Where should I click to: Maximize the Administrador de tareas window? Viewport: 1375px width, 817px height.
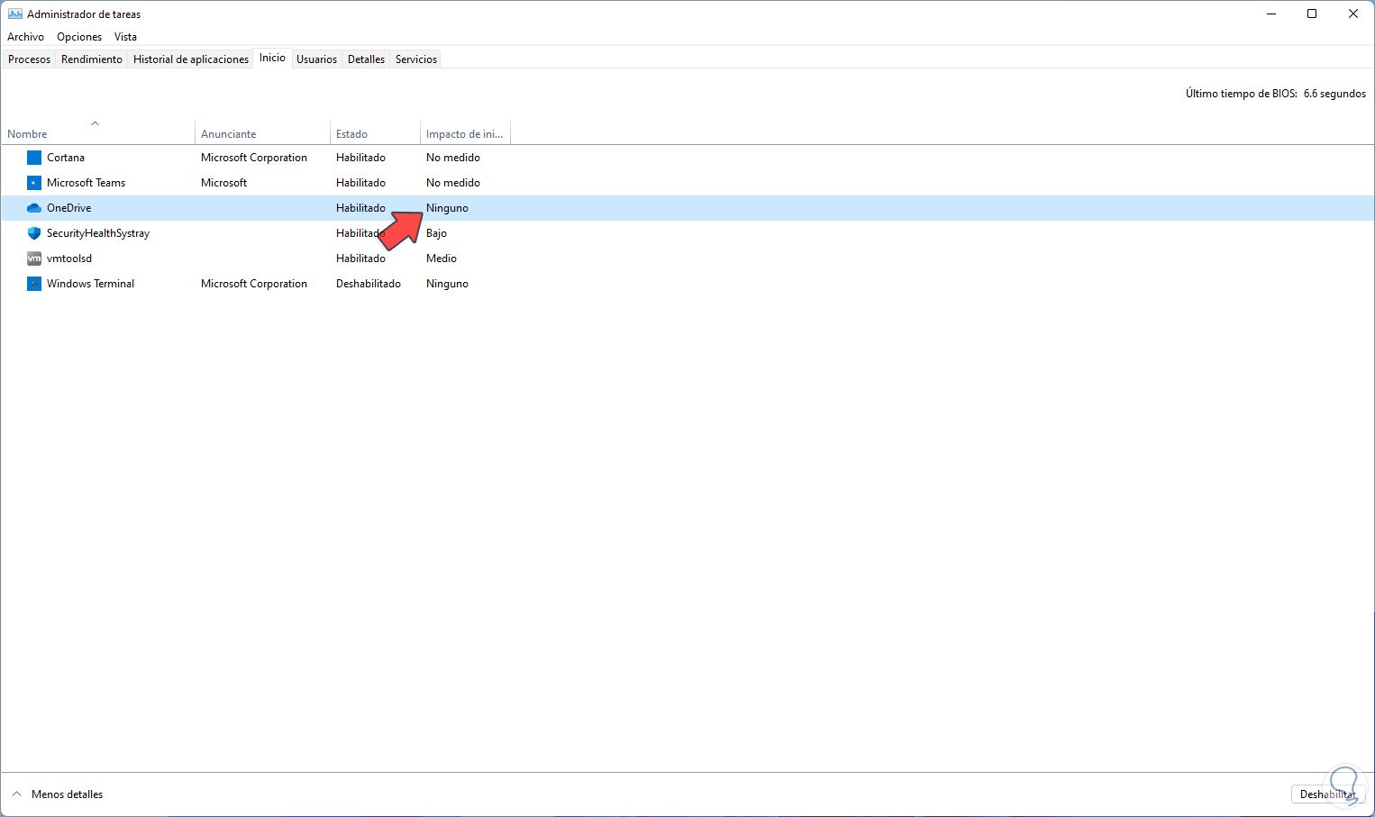click(x=1312, y=14)
